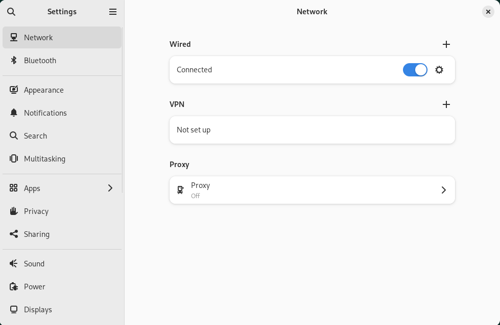Image resolution: width=500 pixels, height=325 pixels.
Task: Open the Displays settings panel
Action: coord(38,310)
